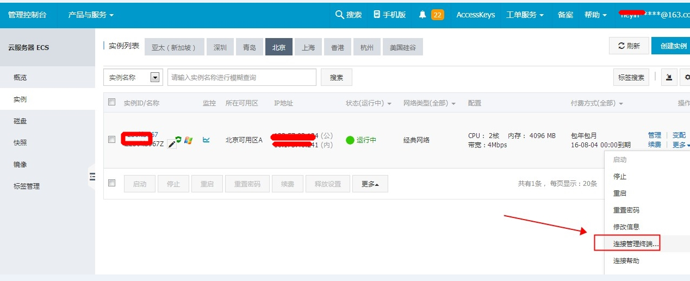
Task: Open 磁盘 in the left sidebar
Action: click(x=20, y=121)
